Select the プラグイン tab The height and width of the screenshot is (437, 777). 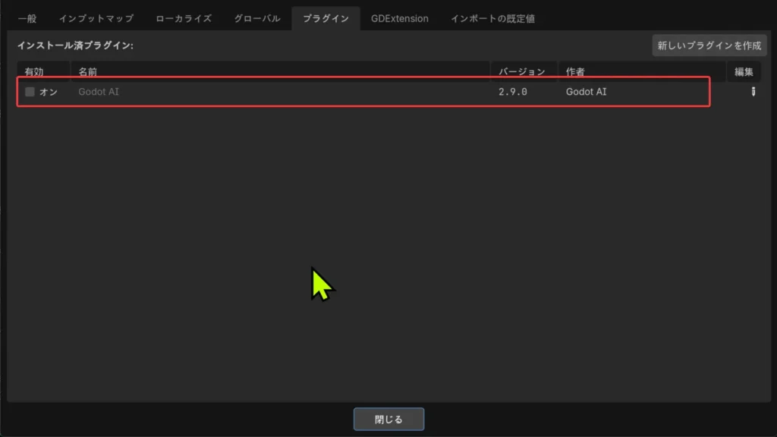(x=326, y=19)
